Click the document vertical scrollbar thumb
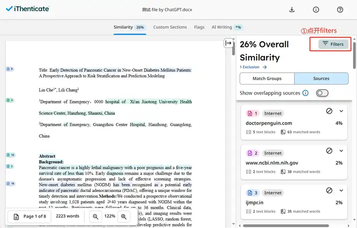357x228 pixels. (x=234, y=48)
